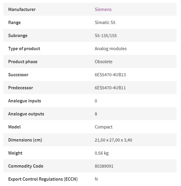
Task: Select predecessor part number 6ES5470-4UB11
Action: [x=110, y=88]
